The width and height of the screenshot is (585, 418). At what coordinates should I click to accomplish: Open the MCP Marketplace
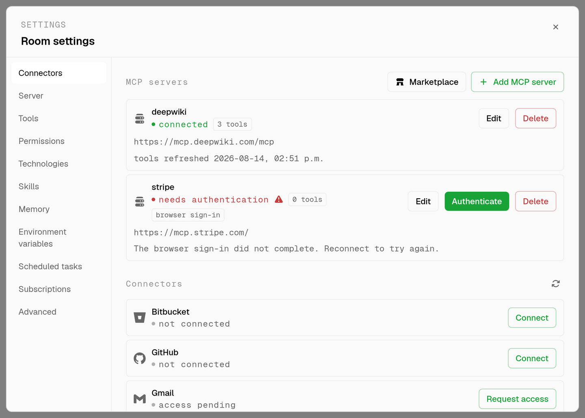click(427, 82)
